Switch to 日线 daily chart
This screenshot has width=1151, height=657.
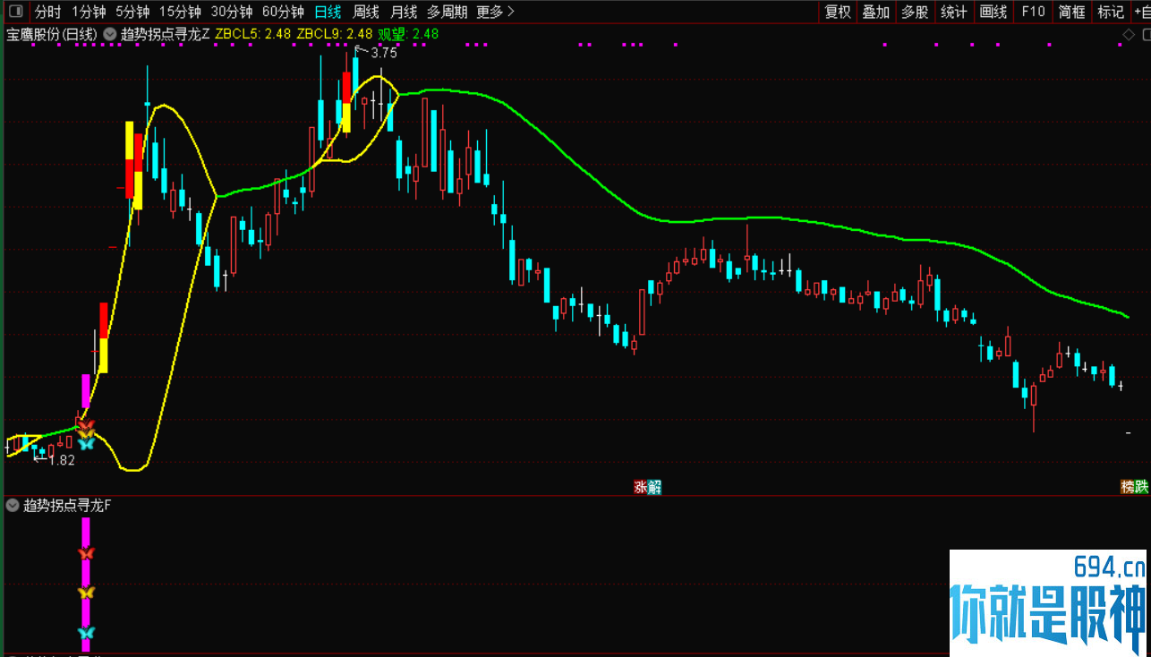328,12
